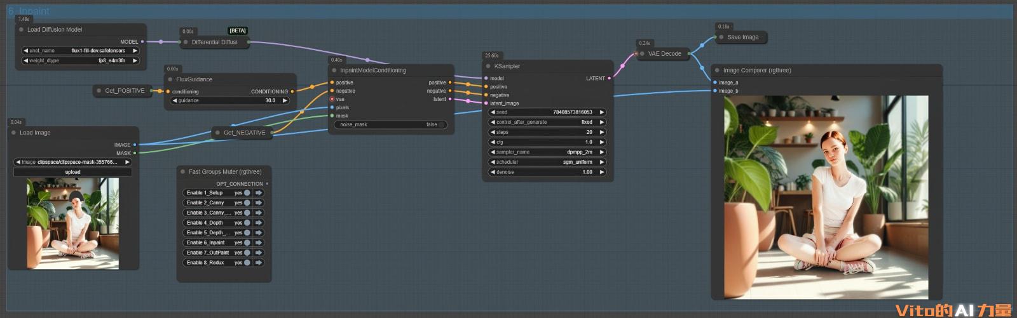Click the LATENT output socket on KSampler

coord(610,78)
